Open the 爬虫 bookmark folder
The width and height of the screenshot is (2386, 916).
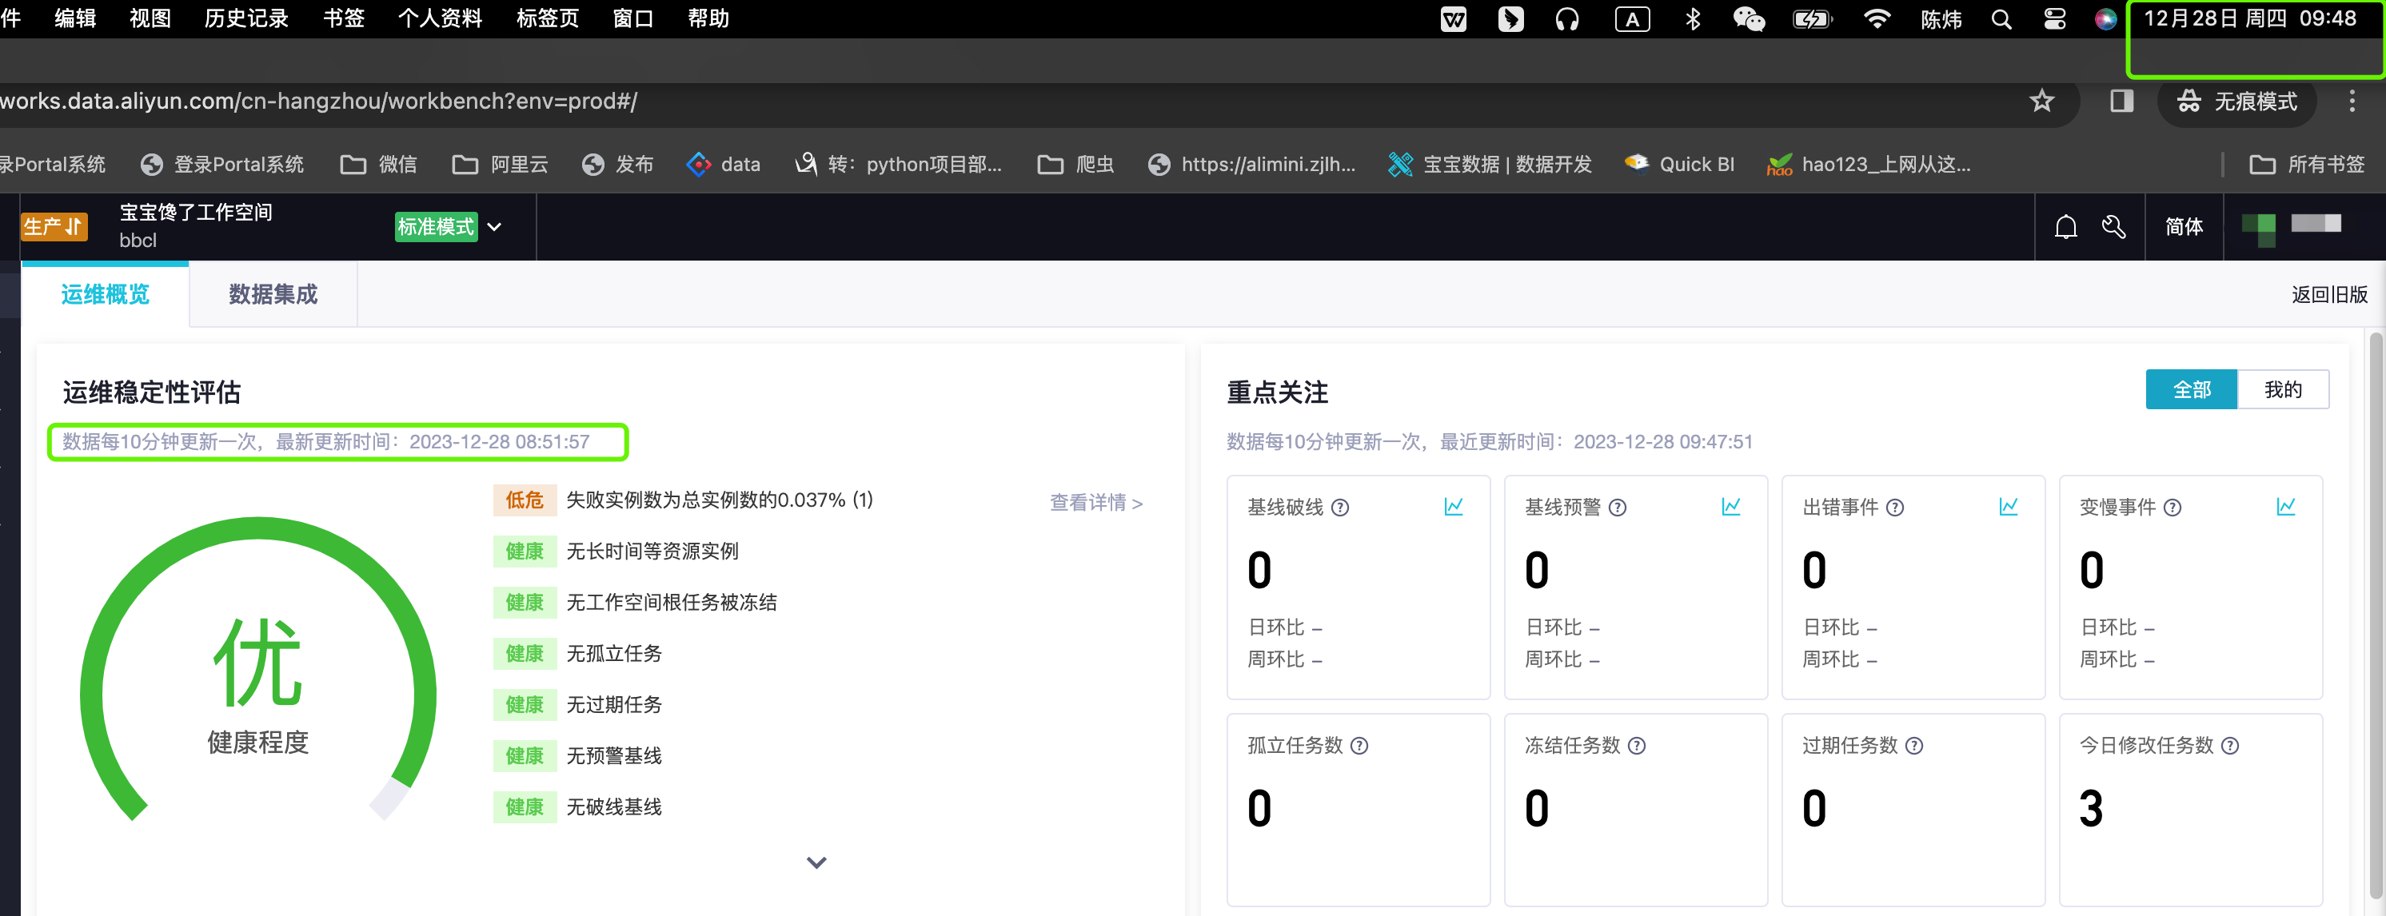tap(1075, 164)
